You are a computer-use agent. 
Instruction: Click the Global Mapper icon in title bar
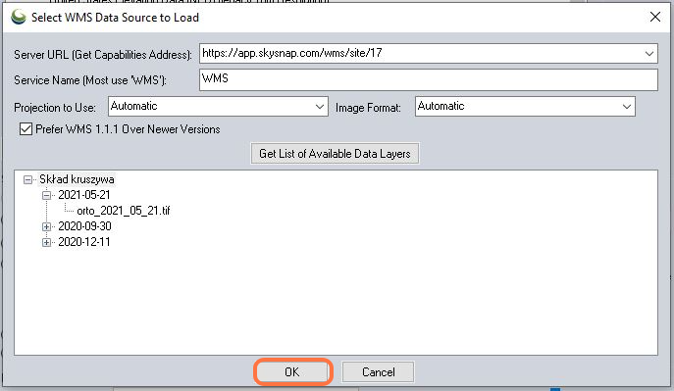click(x=19, y=18)
